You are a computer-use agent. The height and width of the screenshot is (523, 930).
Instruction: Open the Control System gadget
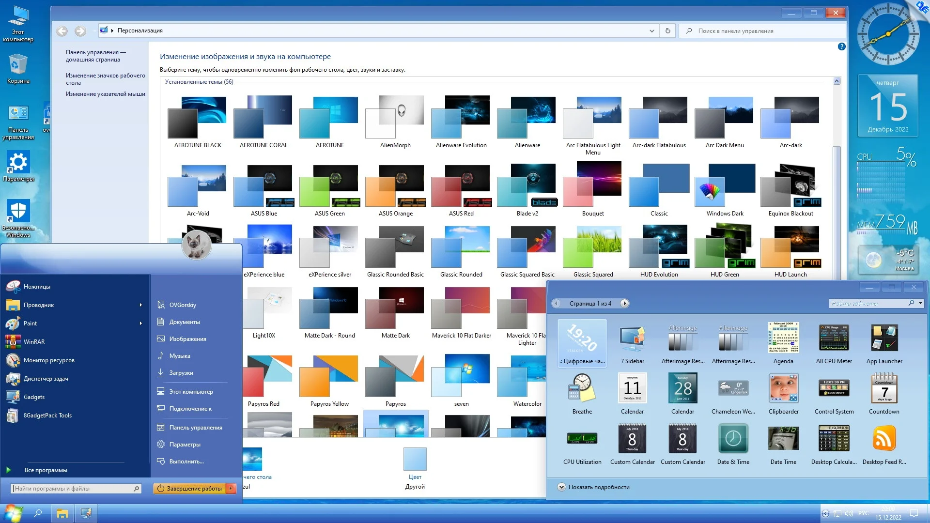(834, 389)
